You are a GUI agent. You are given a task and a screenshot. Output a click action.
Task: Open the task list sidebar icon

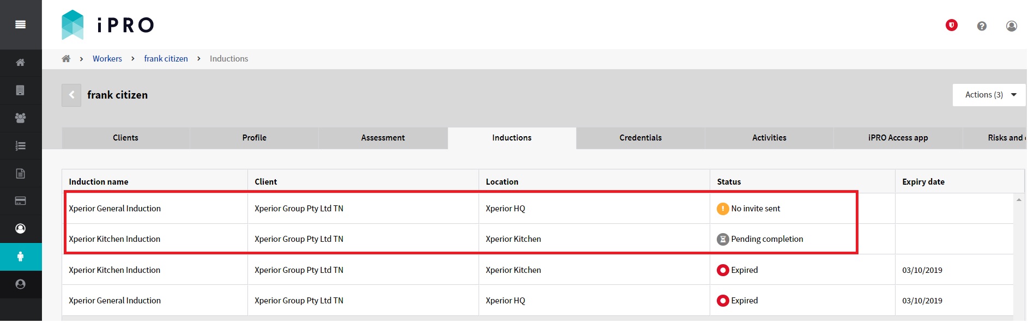[21, 145]
